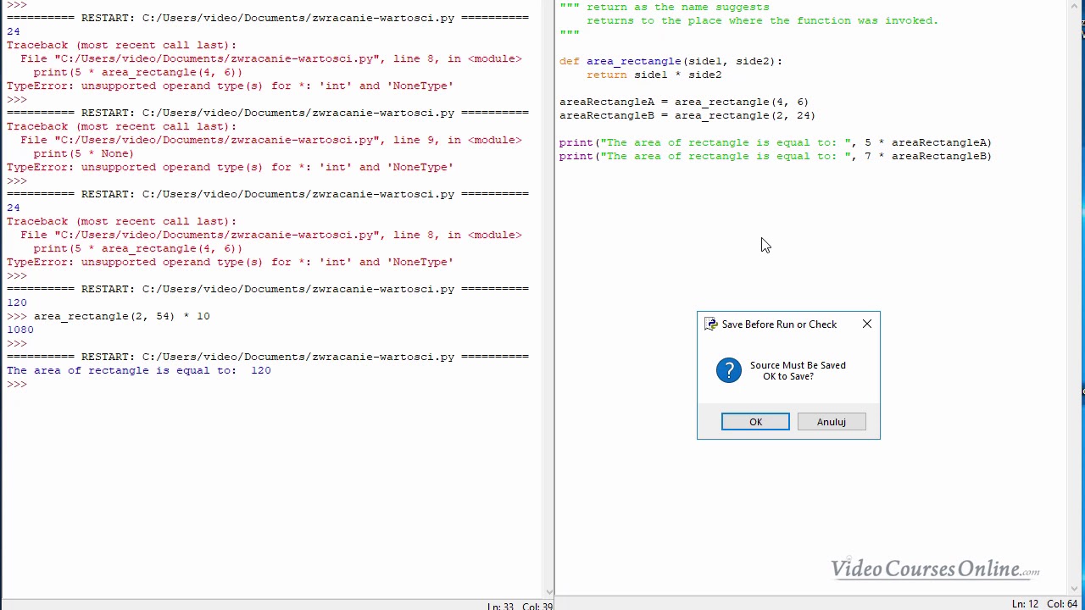Click the shell output 1080
The image size is (1085, 610).
click(x=20, y=330)
